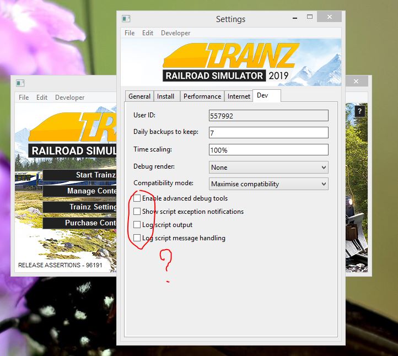Open the Debug render dropdown
The image size is (398, 356).
(268, 167)
